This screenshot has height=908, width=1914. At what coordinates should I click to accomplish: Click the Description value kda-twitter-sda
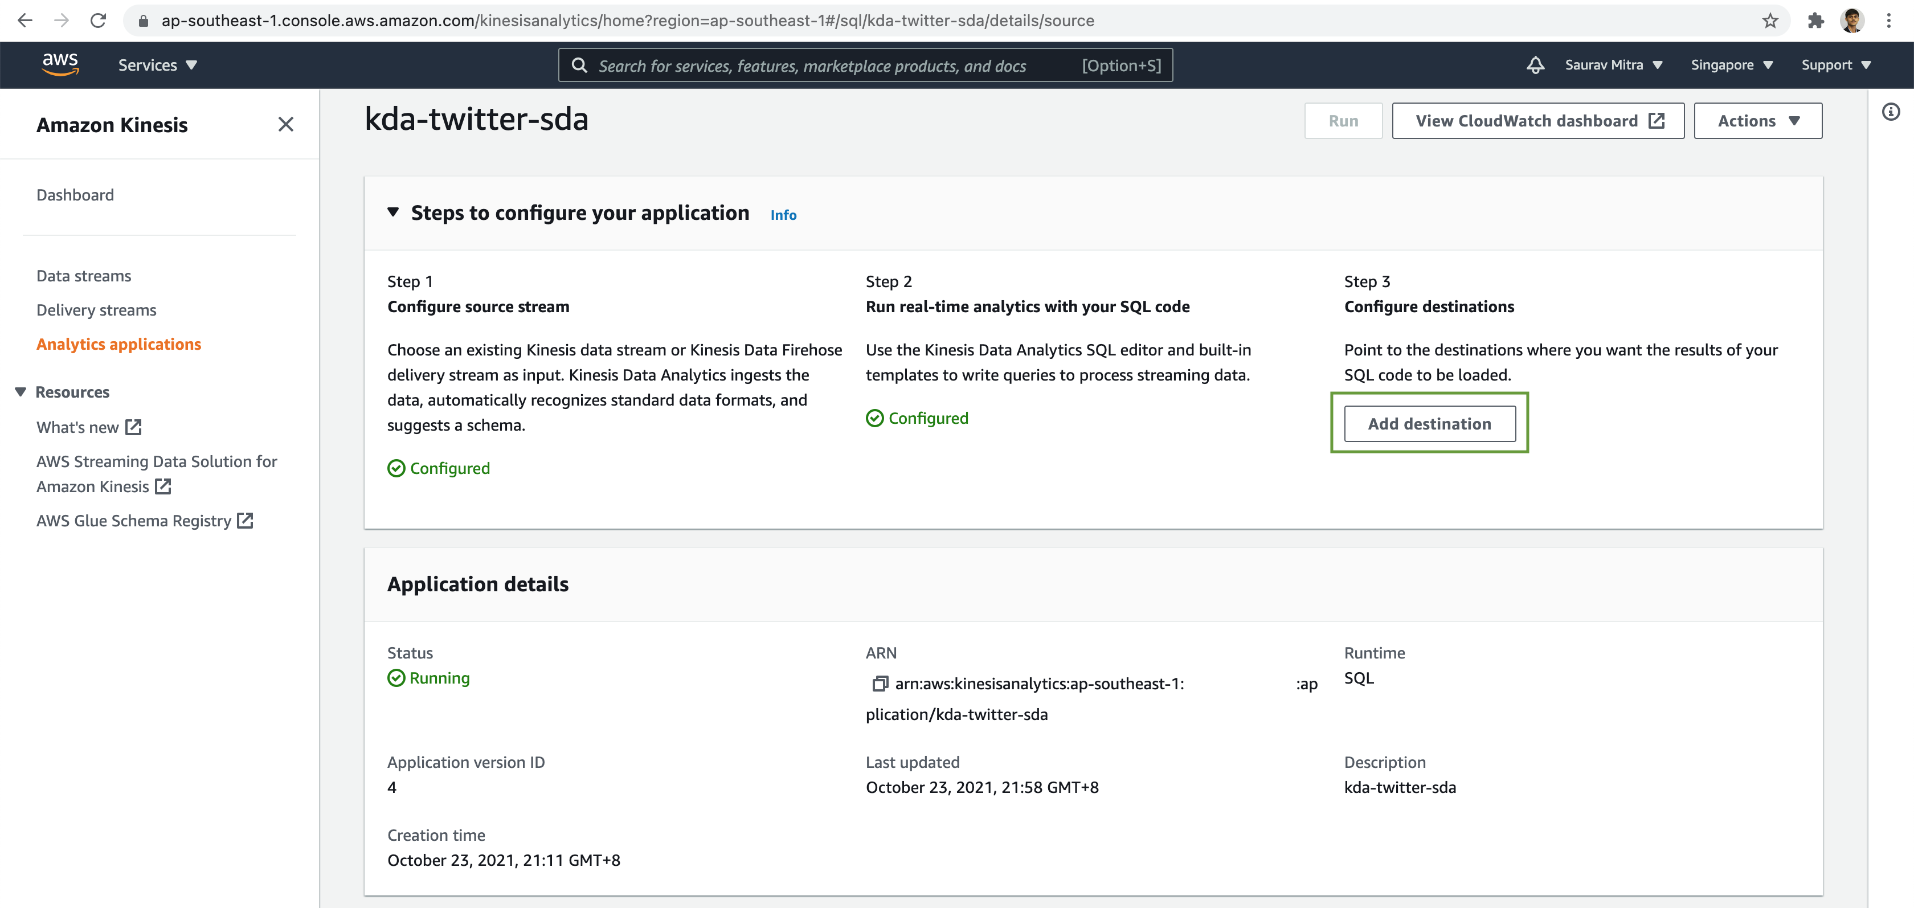tap(1400, 787)
